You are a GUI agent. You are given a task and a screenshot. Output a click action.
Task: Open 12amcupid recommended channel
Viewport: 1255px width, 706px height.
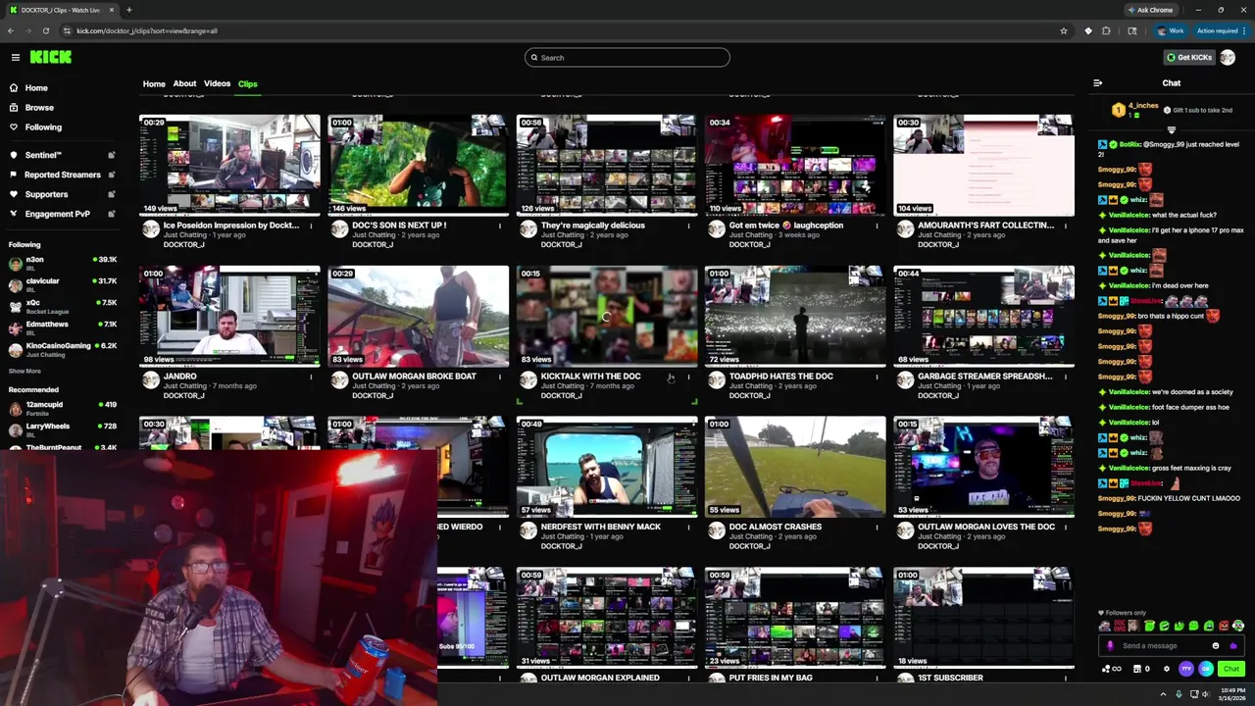coord(63,408)
